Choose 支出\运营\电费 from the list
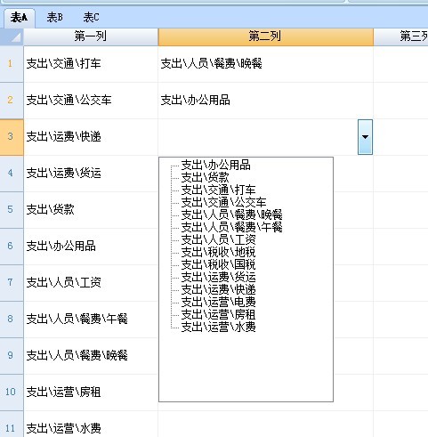Viewport: 428px width, 437px height. click(x=218, y=302)
